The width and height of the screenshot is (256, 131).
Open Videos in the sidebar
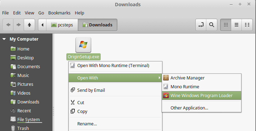tap(21, 93)
